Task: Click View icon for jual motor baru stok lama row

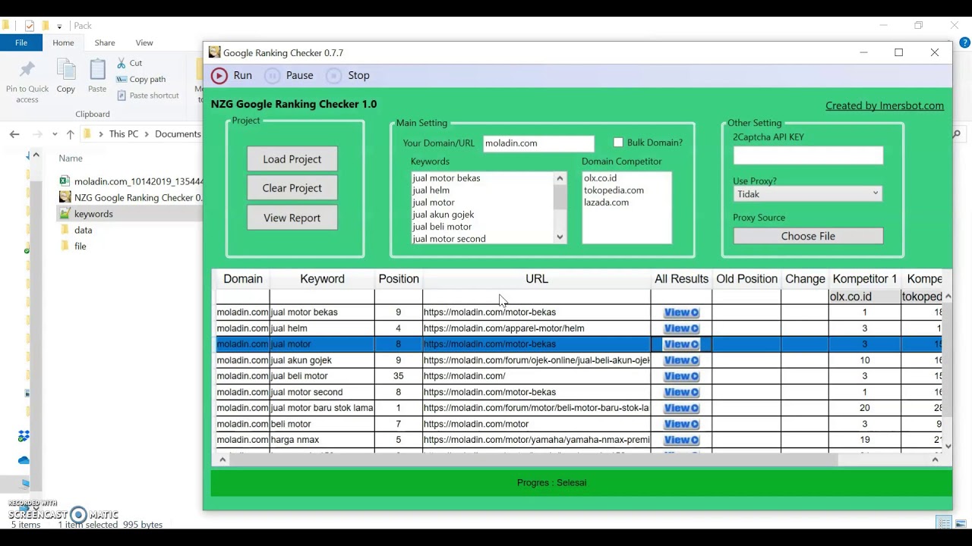Action: click(681, 408)
